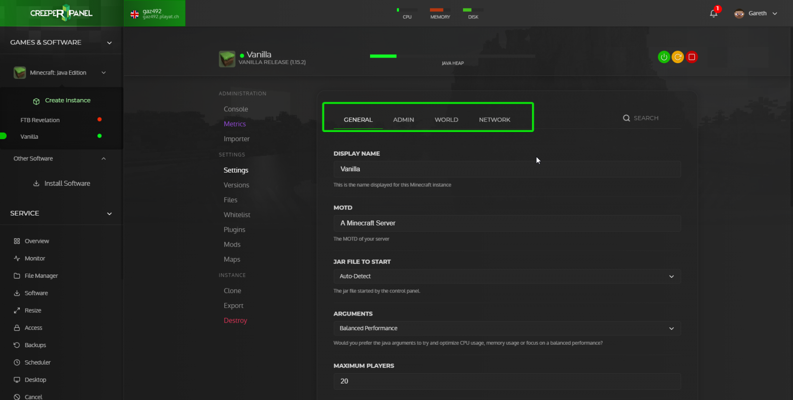Click the Disk usage indicator

(x=473, y=13)
